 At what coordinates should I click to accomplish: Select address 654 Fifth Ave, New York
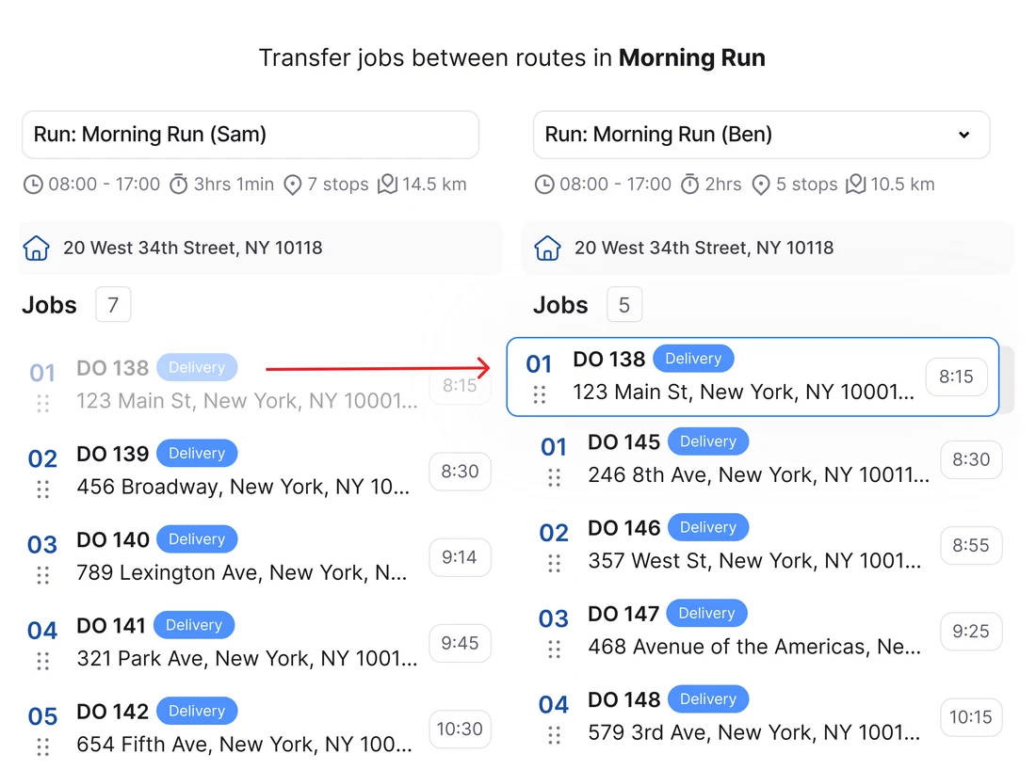tap(245, 745)
